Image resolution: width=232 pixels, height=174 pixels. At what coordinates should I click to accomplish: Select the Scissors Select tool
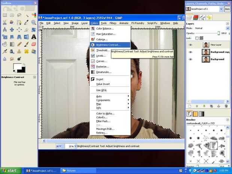click(5, 22)
